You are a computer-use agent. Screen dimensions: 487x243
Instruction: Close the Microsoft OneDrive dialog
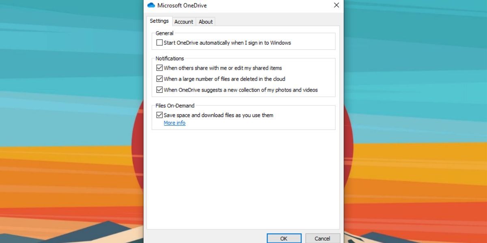pyautogui.click(x=336, y=5)
